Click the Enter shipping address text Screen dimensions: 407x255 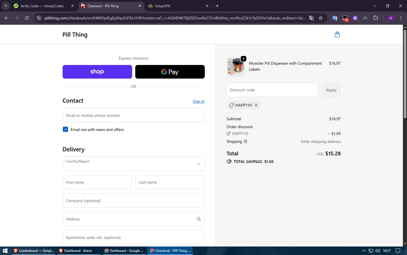point(321,142)
